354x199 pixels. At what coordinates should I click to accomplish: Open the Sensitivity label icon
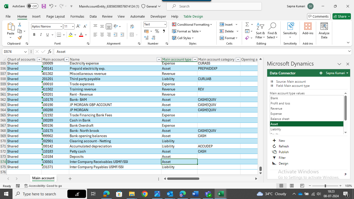[x=290, y=31]
